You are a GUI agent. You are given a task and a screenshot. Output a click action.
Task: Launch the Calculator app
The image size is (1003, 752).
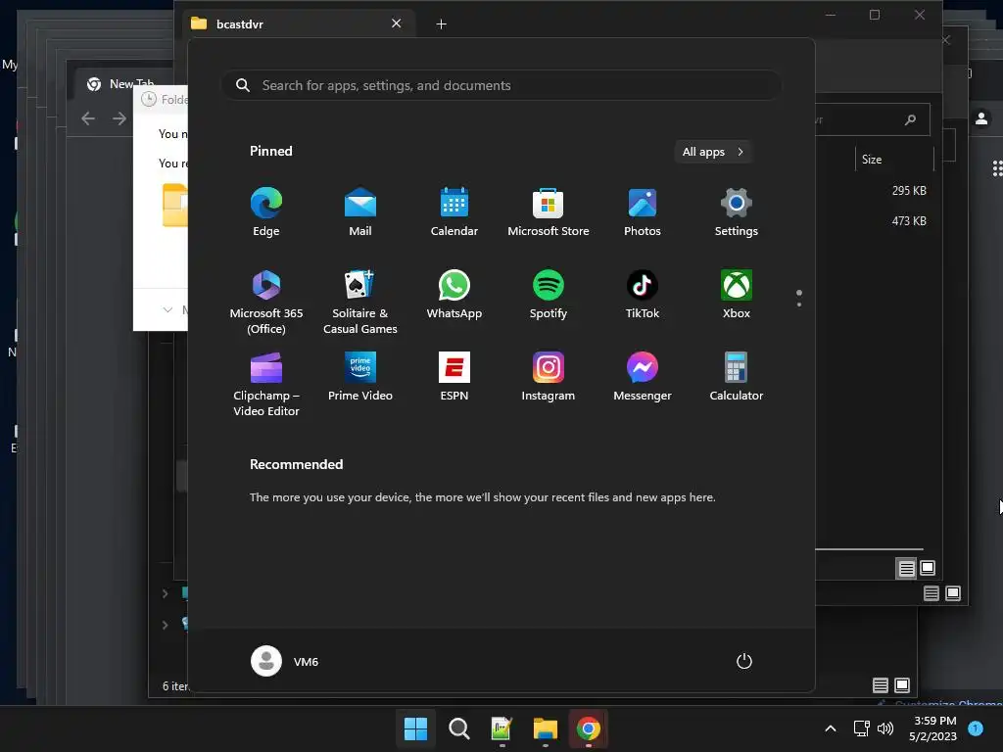[x=737, y=377]
